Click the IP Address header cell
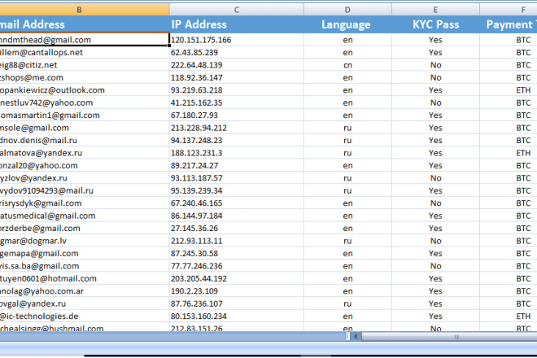537x358 pixels. (x=237, y=24)
